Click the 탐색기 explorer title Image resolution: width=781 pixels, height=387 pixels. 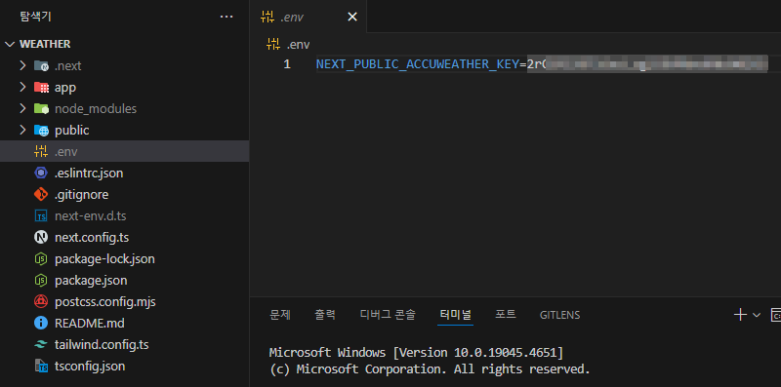[36, 17]
